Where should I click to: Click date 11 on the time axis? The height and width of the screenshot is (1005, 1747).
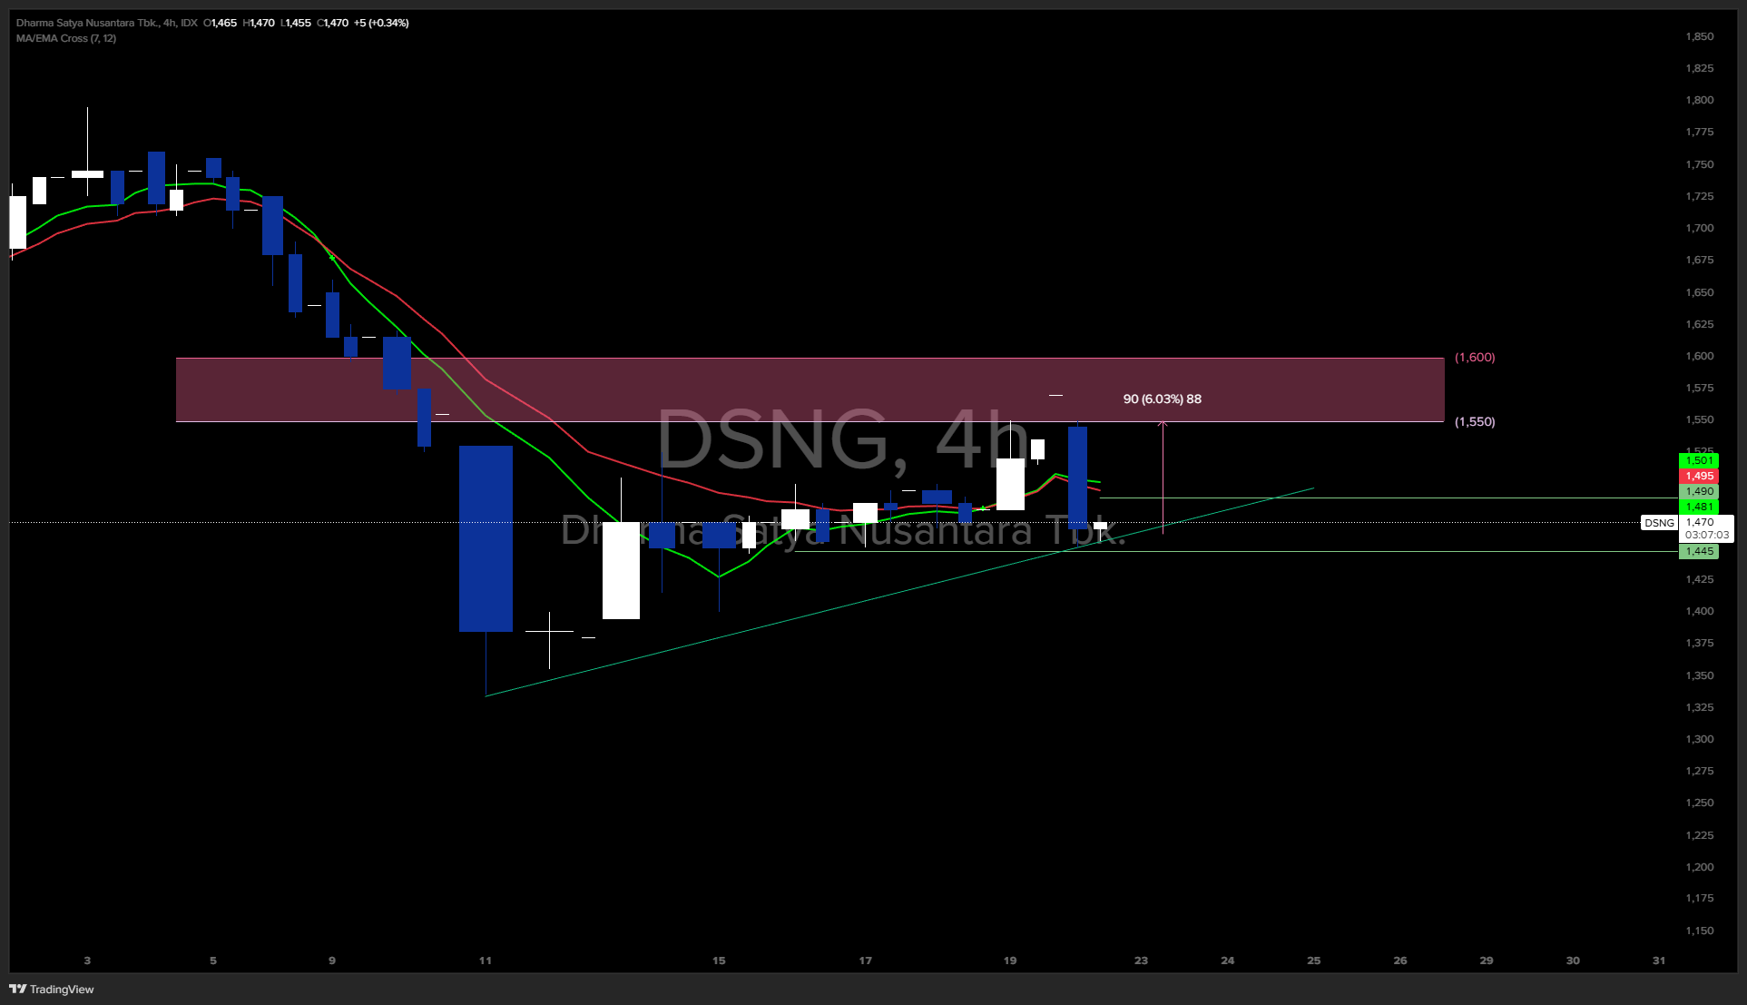pos(486,961)
